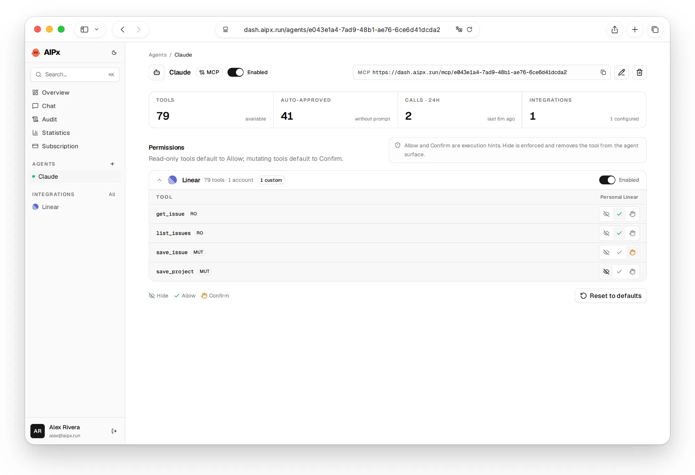695x475 pixels.
Task: Show all integrations via All link
Action: (x=112, y=194)
